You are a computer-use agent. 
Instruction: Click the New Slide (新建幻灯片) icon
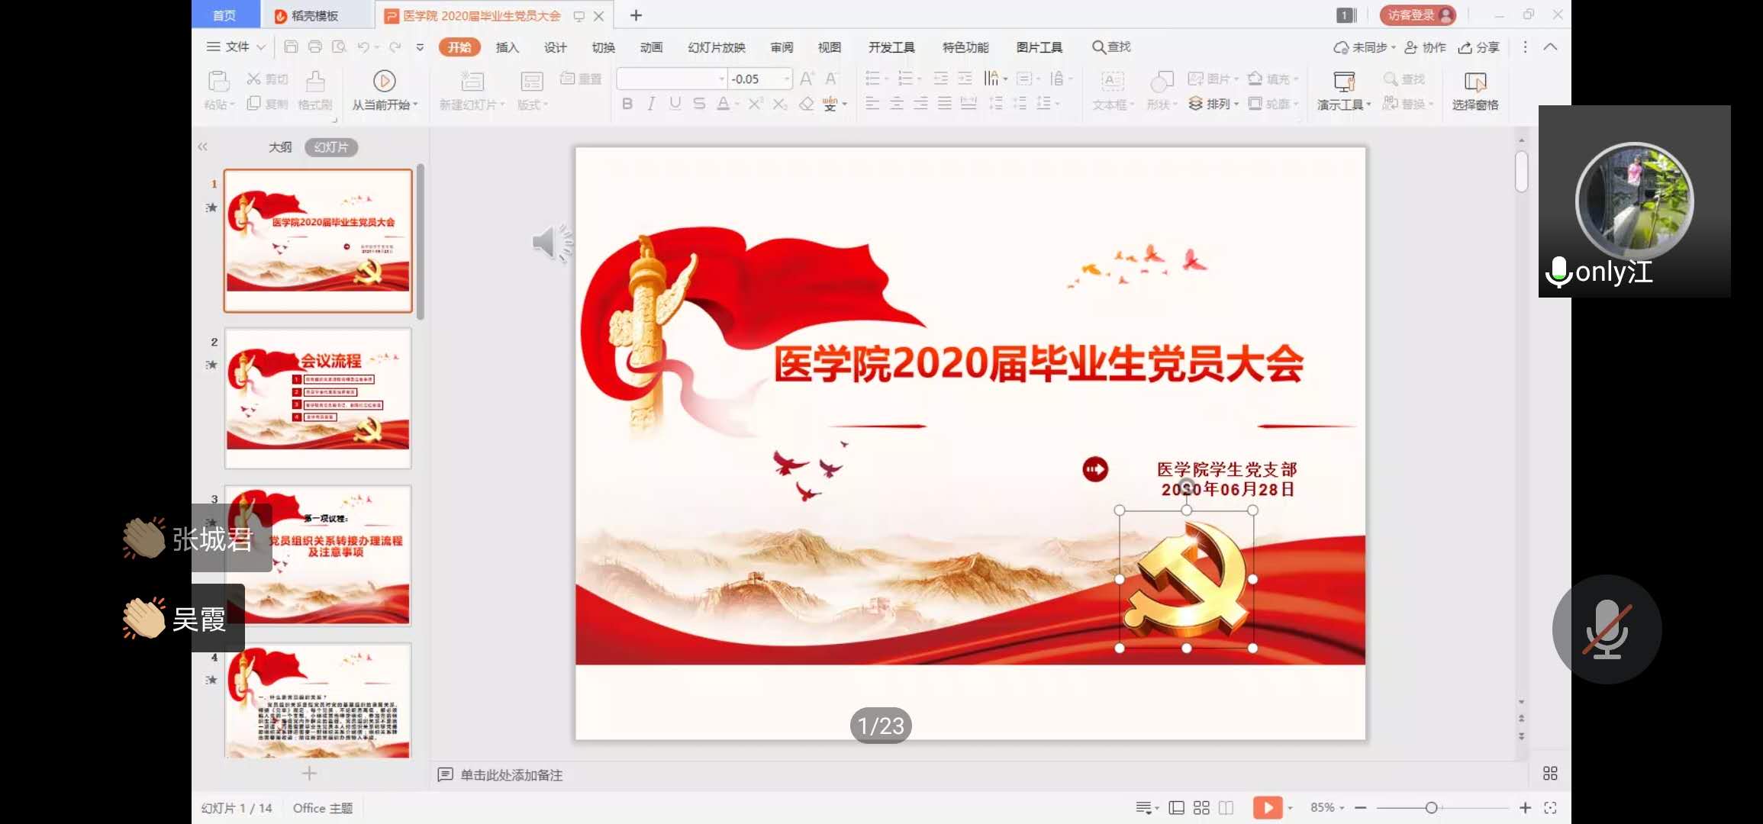[x=472, y=81]
